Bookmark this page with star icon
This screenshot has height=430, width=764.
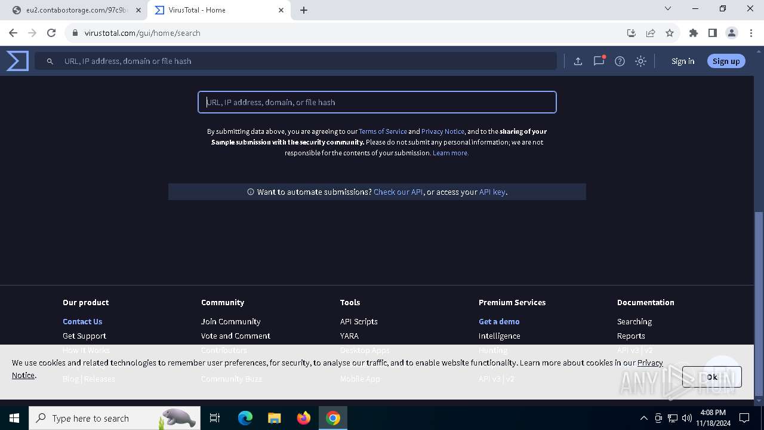click(x=670, y=33)
